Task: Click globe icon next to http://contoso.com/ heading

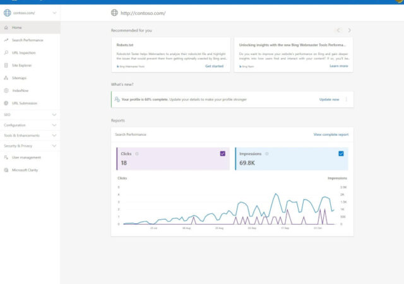Action: click(x=114, y=13)
